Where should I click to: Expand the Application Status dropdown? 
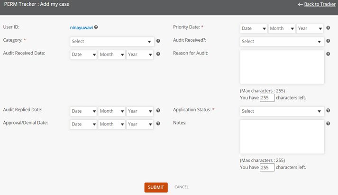282,111
